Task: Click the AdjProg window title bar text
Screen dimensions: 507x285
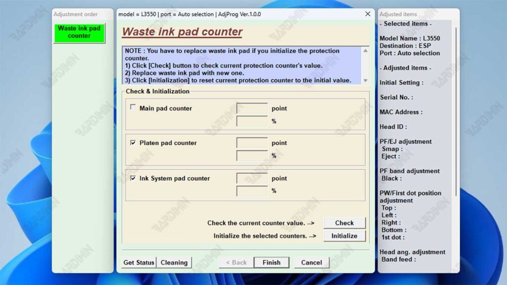Action: [x=190, y=14]
